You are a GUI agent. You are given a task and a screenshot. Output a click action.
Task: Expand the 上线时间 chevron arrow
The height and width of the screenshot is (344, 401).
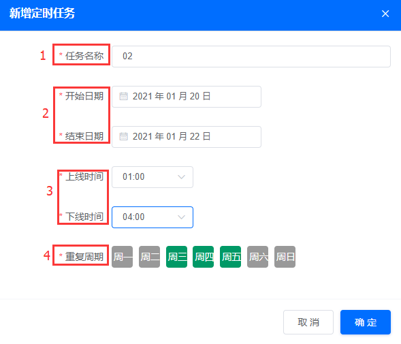click(x=181, y=177)
